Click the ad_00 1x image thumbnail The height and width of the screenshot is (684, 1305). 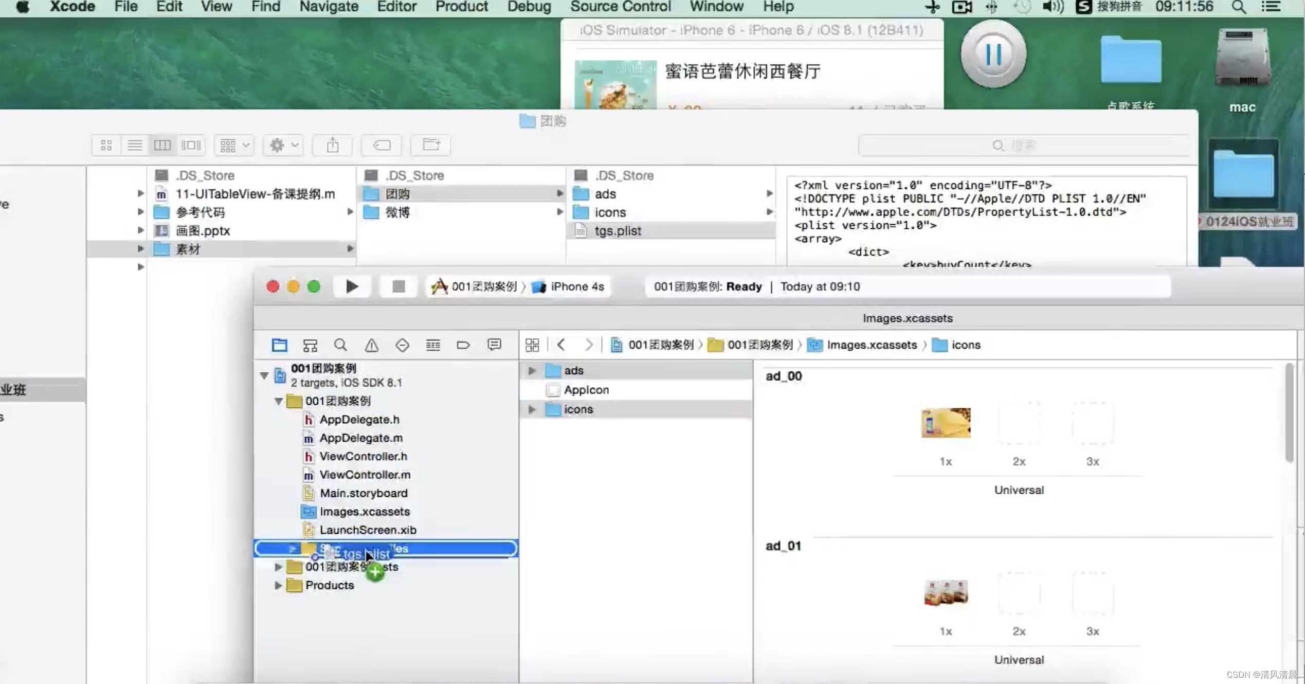pyautogui.click(x=946, y=423)
